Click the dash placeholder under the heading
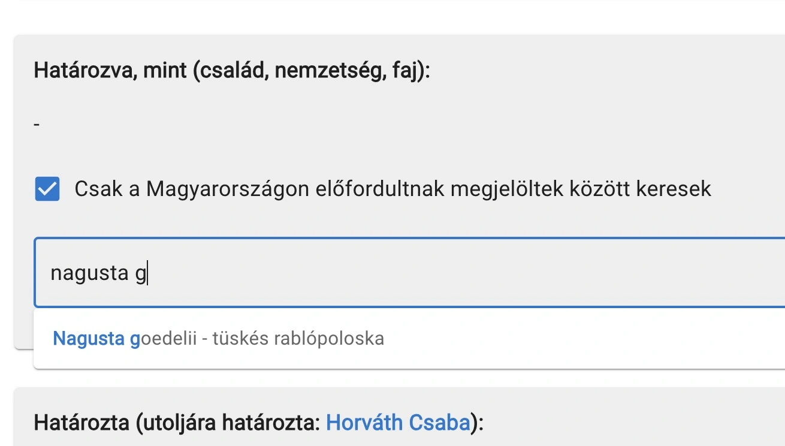 36,123
